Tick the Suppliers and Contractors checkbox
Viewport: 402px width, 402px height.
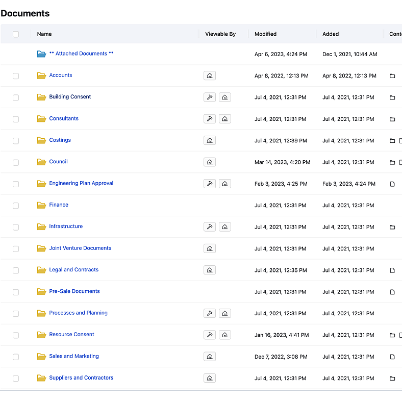(16, 379)
